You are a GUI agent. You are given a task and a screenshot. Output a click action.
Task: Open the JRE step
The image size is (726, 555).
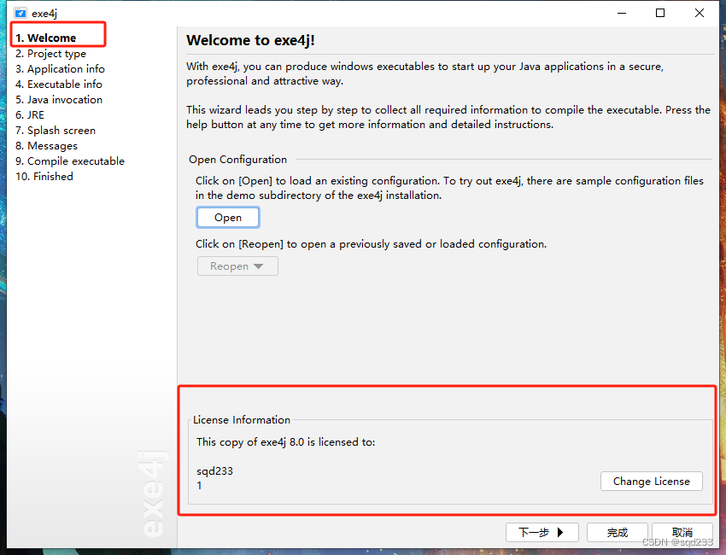click(30, 114)
